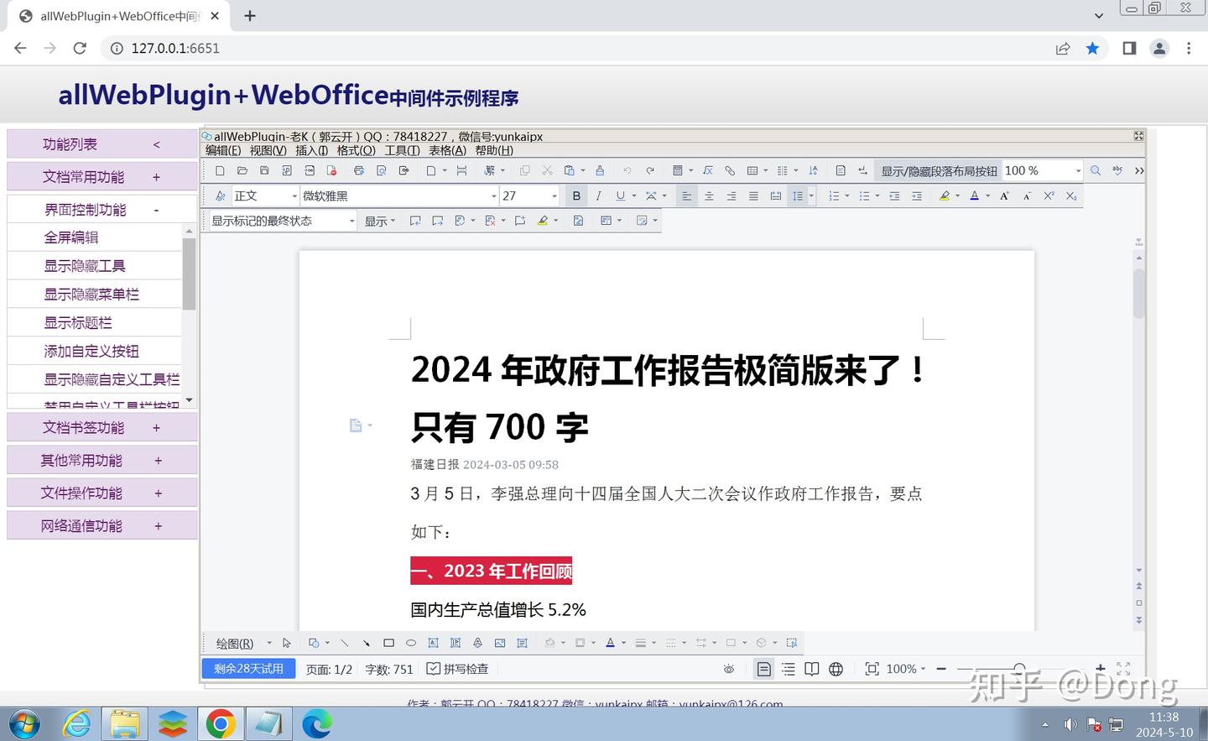This screenshot has height=741, width=1208.
Task: Switch to Read Layout view icon
Action: point(811,669)
